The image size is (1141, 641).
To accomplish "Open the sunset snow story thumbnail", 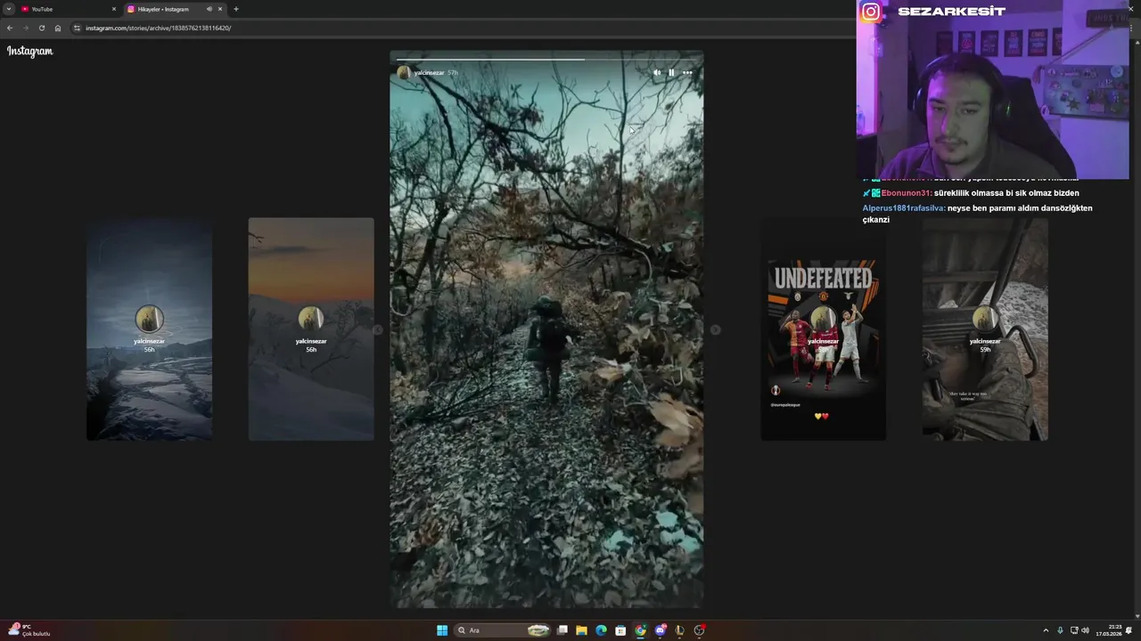I will [x=311, y=329].
